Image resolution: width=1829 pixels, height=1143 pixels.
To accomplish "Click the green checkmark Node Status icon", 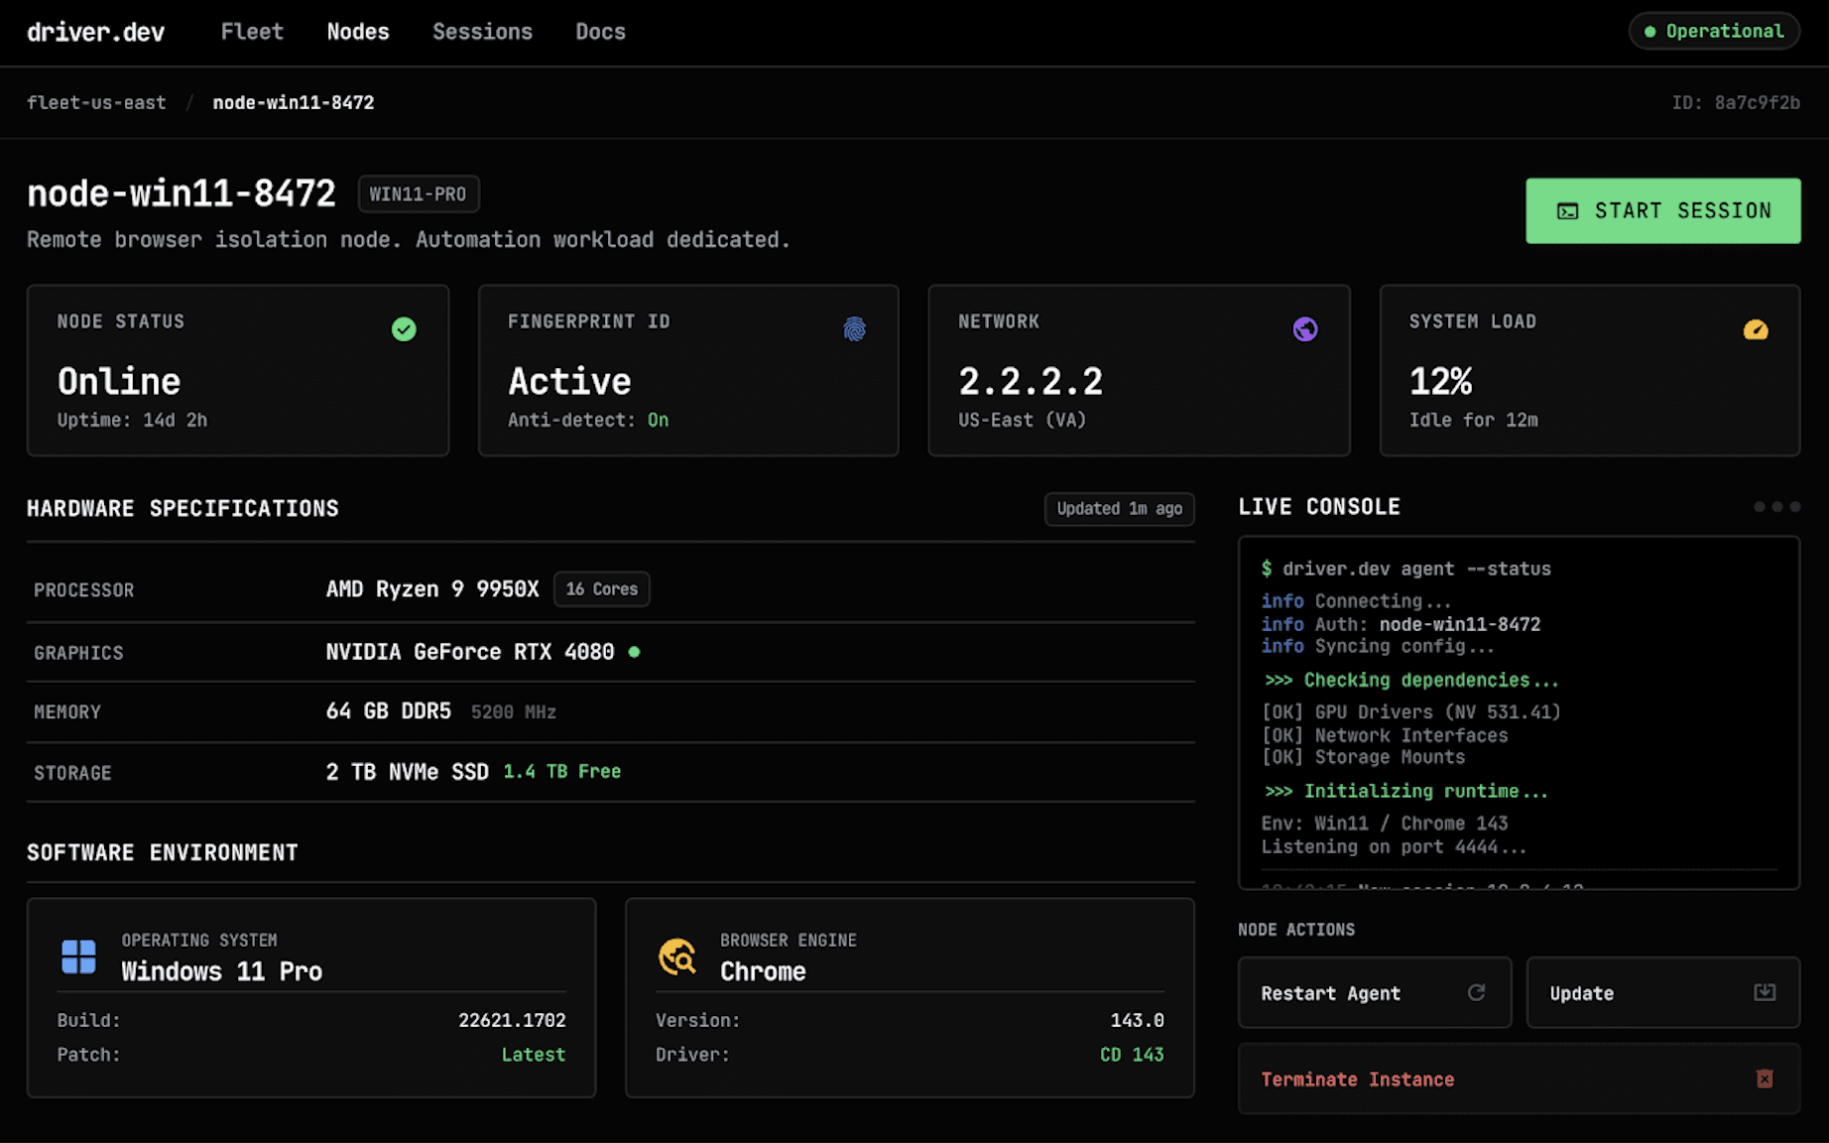I will pyautogui.click(x=404, y=329).
